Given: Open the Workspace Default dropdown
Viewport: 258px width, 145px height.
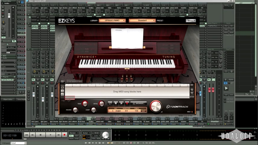Looking at the screenshot, I should coord(19,143).
